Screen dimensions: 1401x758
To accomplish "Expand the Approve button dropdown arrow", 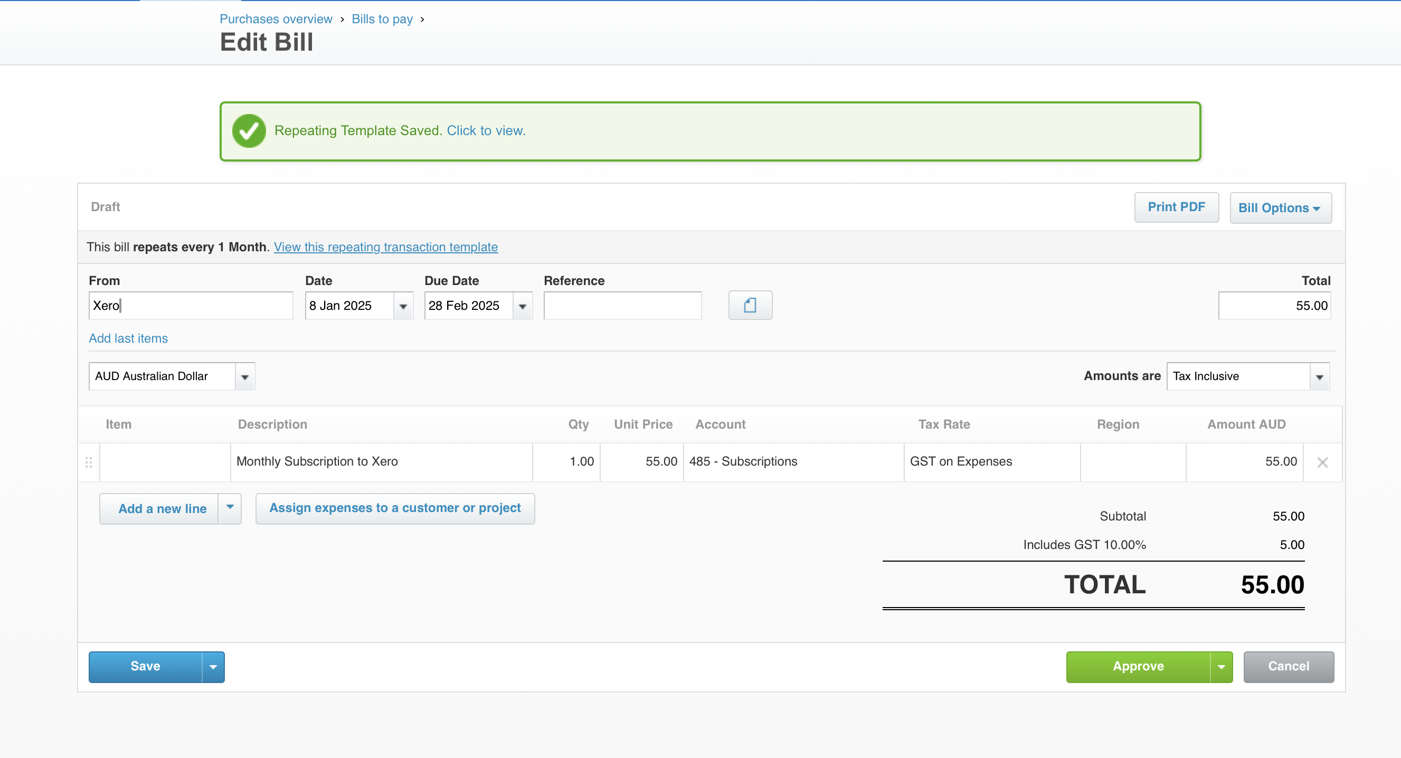I will point(1221,667).
